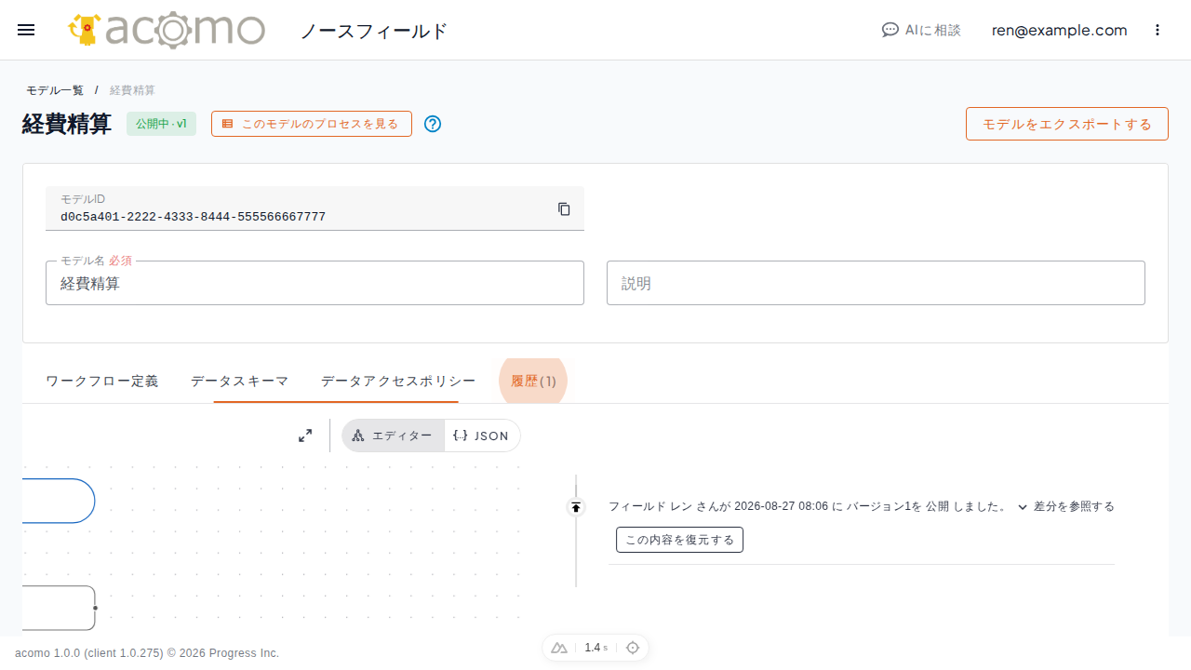Click the acomo logo
Screen dimensions: 1191x670
[x=167, y=30]
